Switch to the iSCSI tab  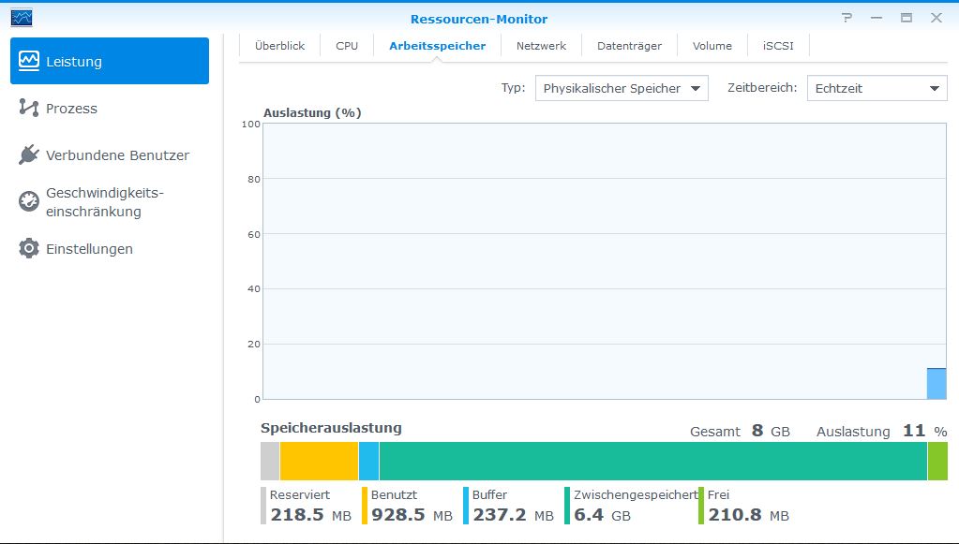click(x=778, y=46)
